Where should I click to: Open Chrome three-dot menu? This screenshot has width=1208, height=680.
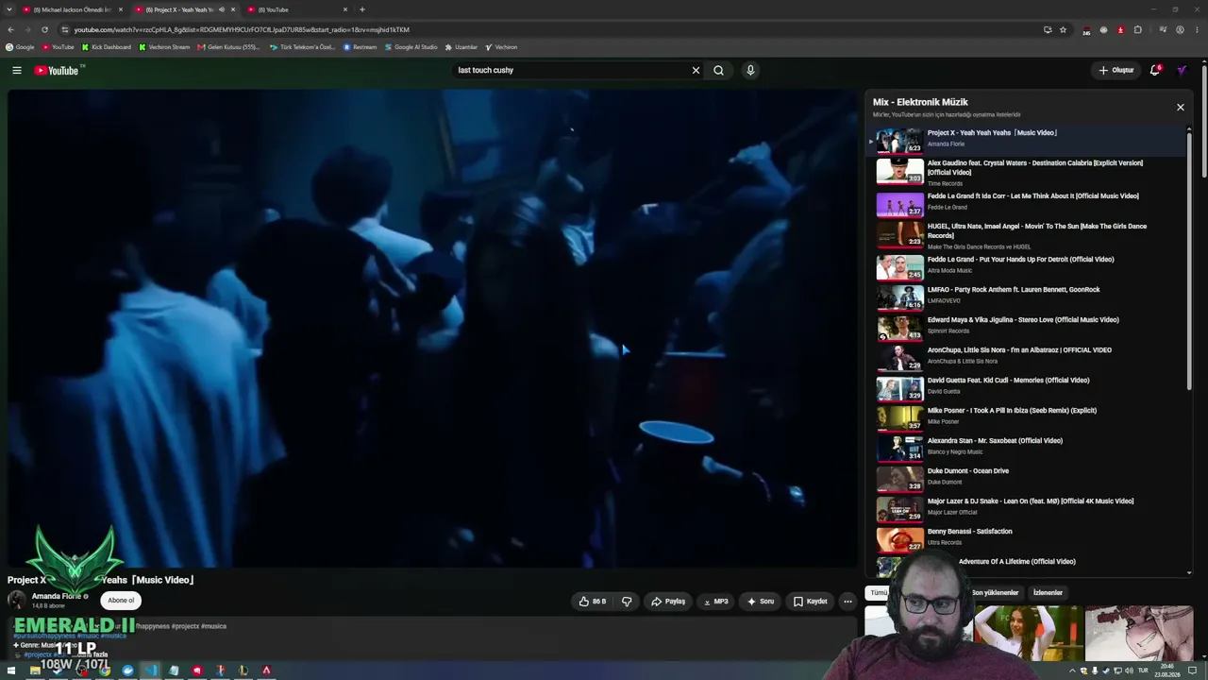click(1197, 29)
